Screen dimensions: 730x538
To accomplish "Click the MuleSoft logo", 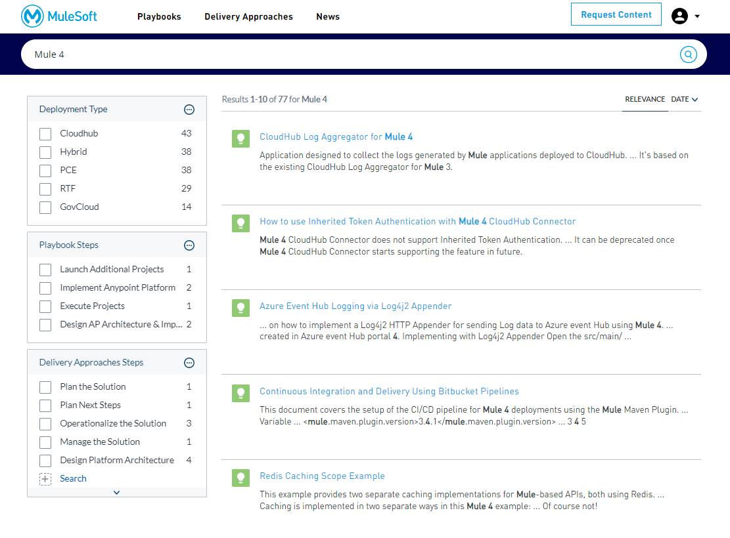I will point(59,16).
